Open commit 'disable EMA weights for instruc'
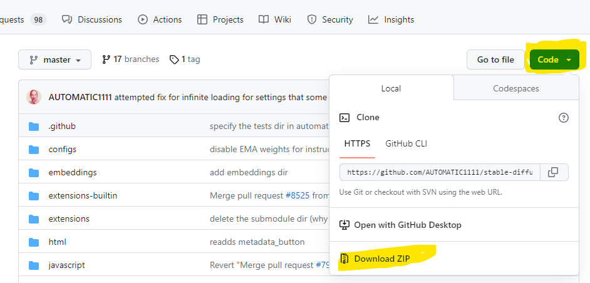Screen dimensions: 590x283 point(269,150)
